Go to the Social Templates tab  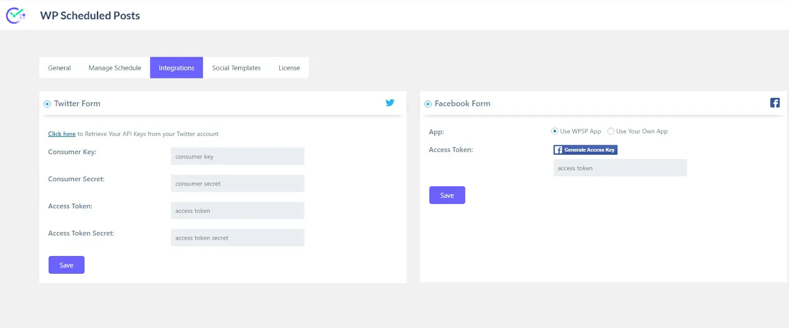tap(236, 68)
